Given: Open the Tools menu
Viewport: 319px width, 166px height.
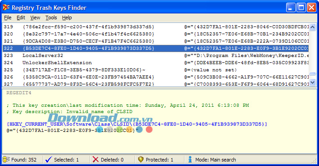Looking at the screenshot, I should click(51, 18).
